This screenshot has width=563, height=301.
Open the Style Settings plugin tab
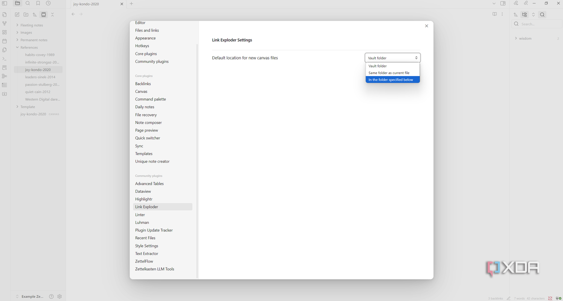pos(146,246)
